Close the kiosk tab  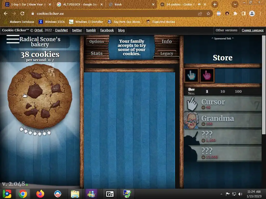(x=153, y=4)
